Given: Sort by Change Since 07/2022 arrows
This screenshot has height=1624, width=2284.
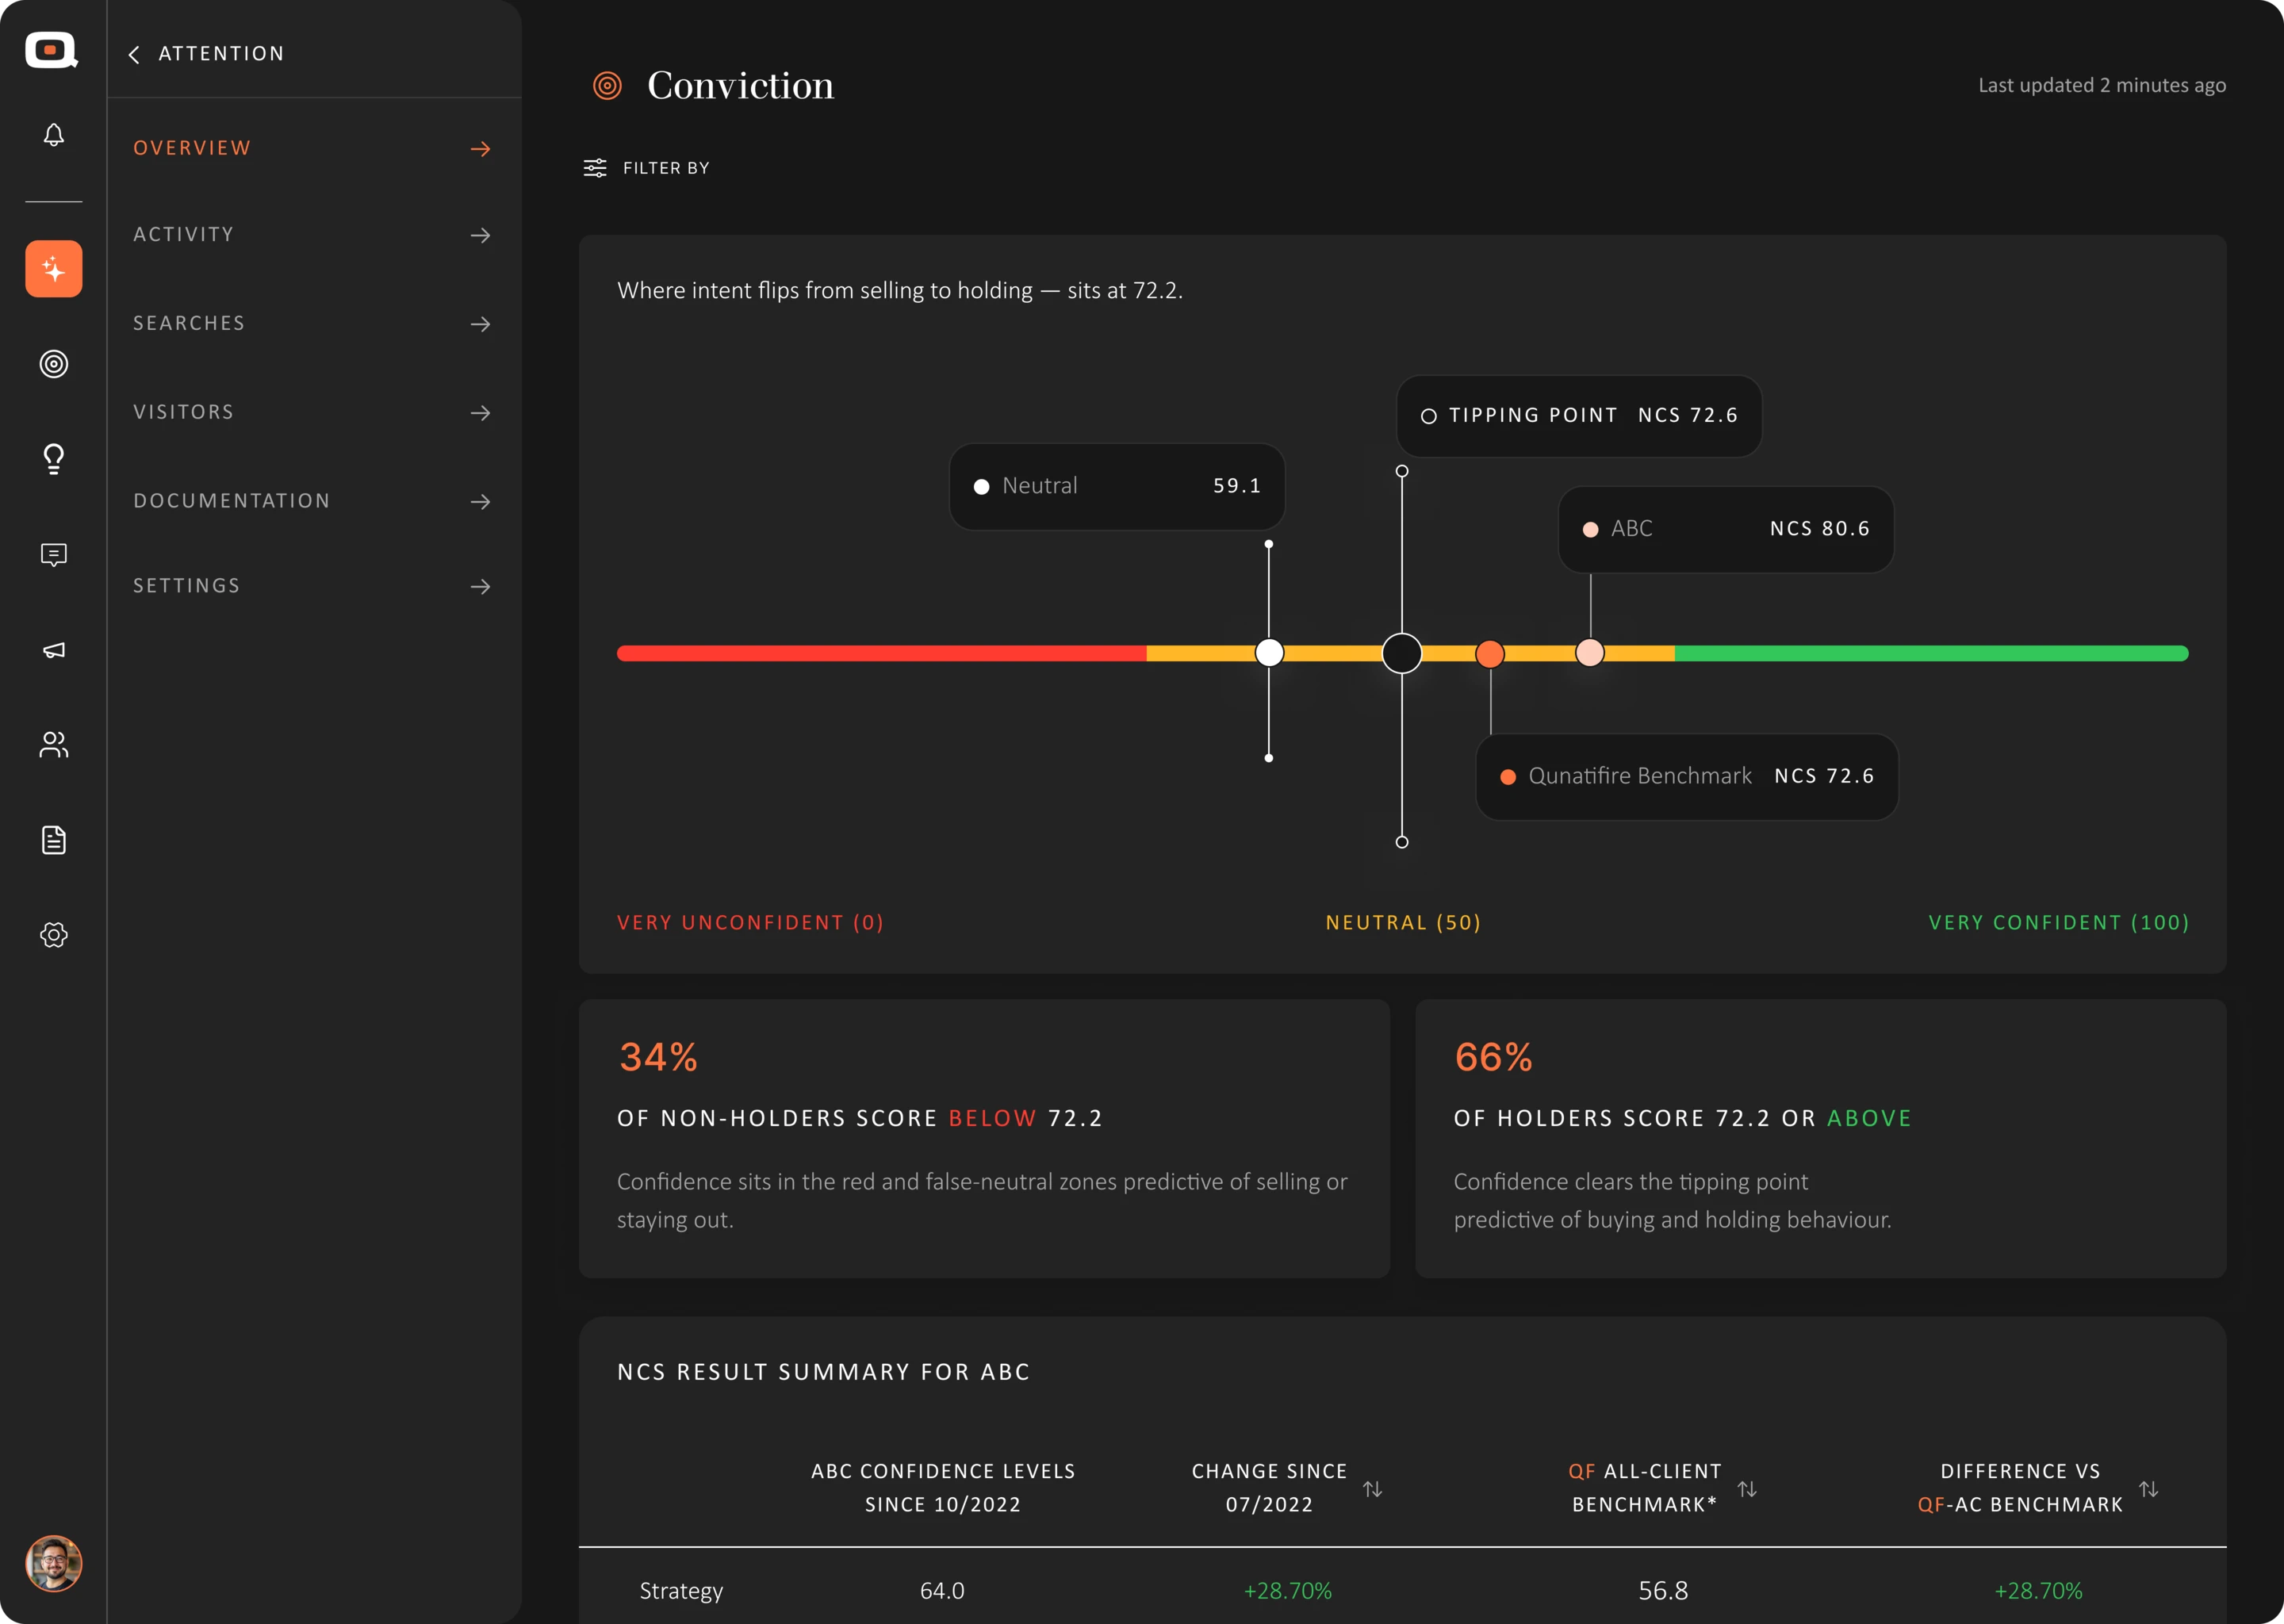Looking at the screenshot, I should 1373,1489.
